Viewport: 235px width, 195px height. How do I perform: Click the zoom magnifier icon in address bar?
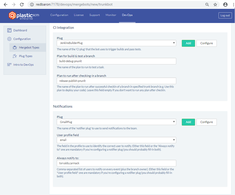pyautogui.click(x=207, y=5)
